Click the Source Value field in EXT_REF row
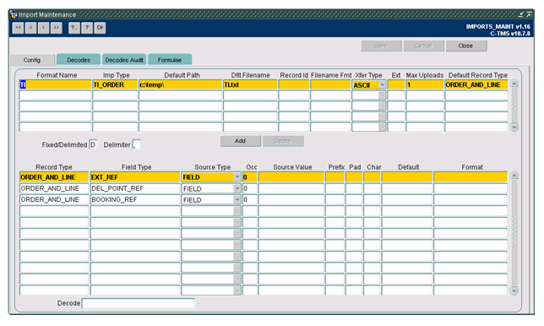 (291, 177)
